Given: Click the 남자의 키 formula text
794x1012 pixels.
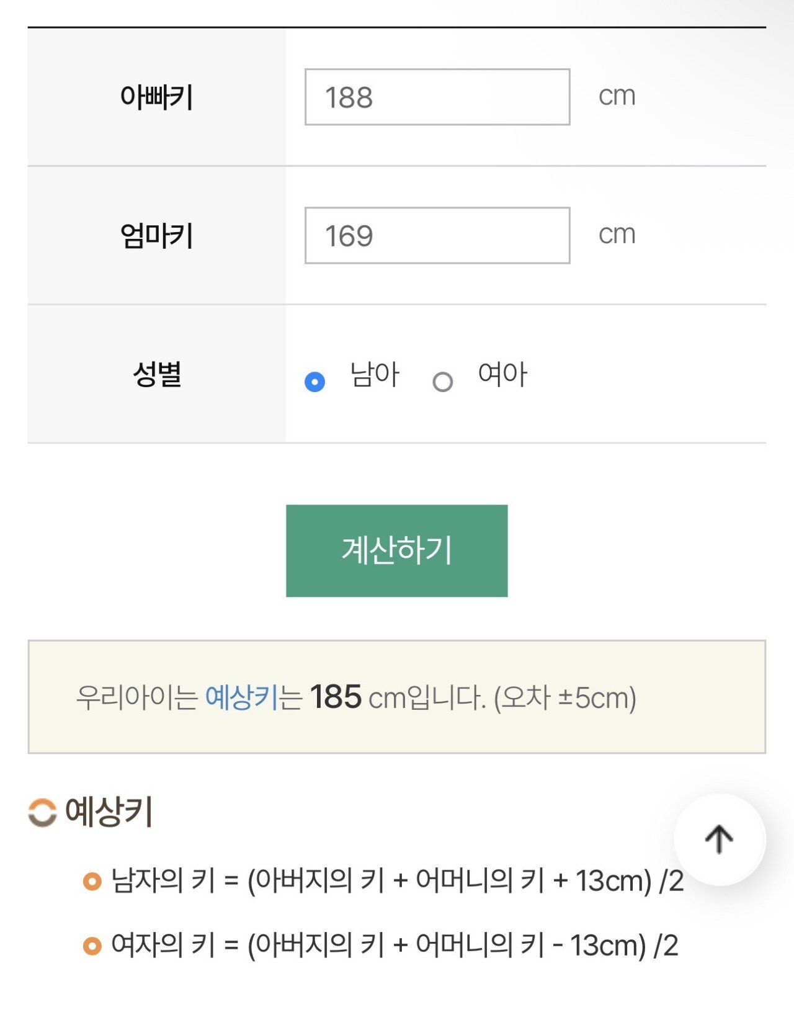Looking at the screenshot, I should point(397,881).
